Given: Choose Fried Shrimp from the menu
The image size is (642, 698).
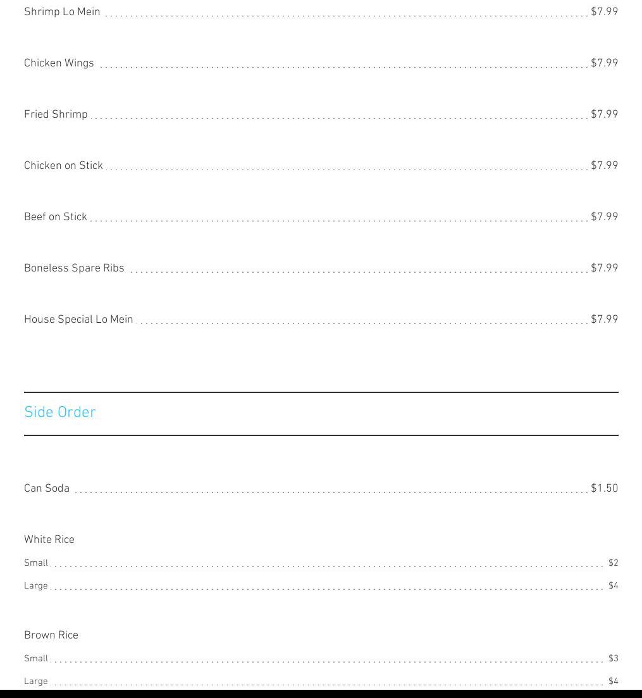Looking at the screenshot, I should [56, 114].
